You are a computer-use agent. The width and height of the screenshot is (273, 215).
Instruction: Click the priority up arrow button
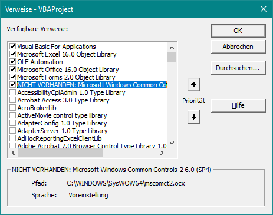(193, 85)
